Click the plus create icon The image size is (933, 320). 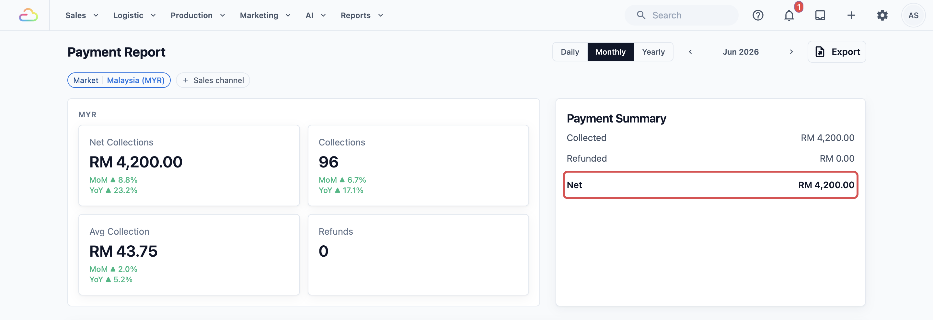[x=851, y=15]
